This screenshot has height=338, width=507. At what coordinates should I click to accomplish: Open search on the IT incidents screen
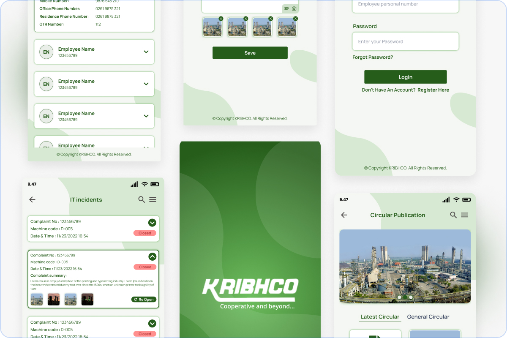click(x=142, y=199)
